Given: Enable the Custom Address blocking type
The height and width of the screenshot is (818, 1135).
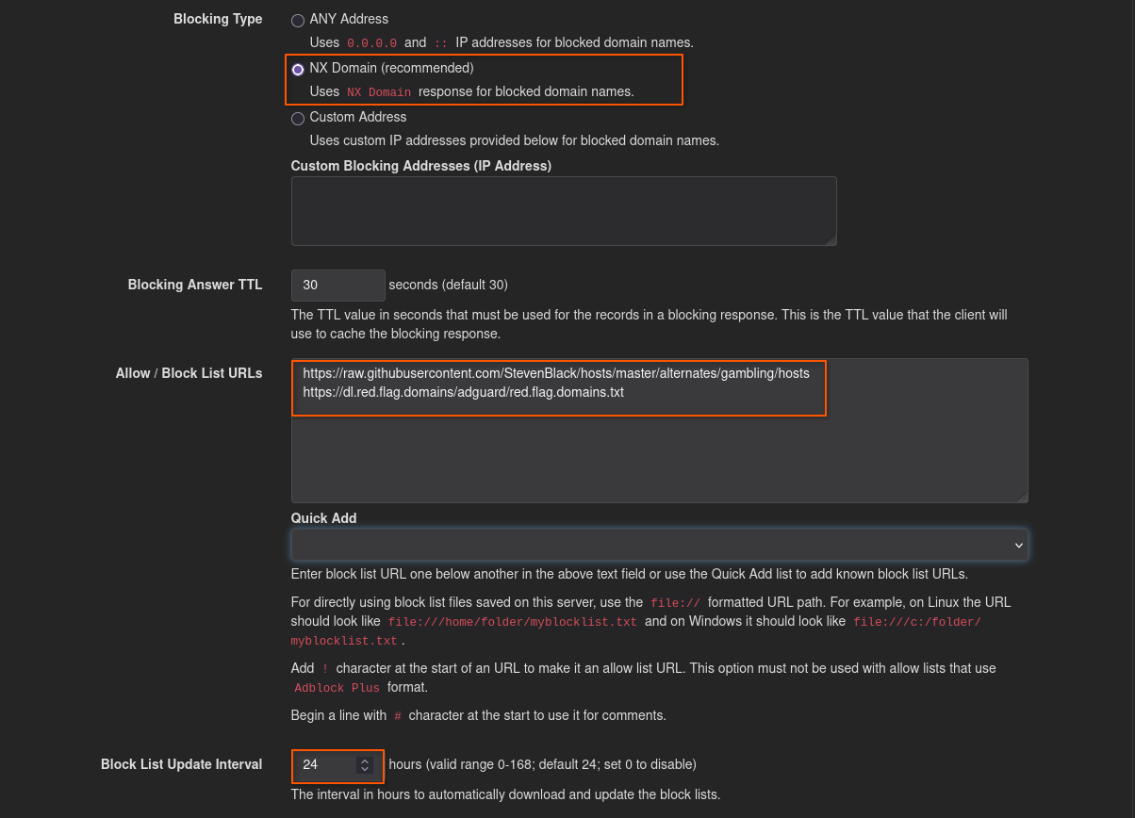Looking at the screenshot, I should (298, 119).
